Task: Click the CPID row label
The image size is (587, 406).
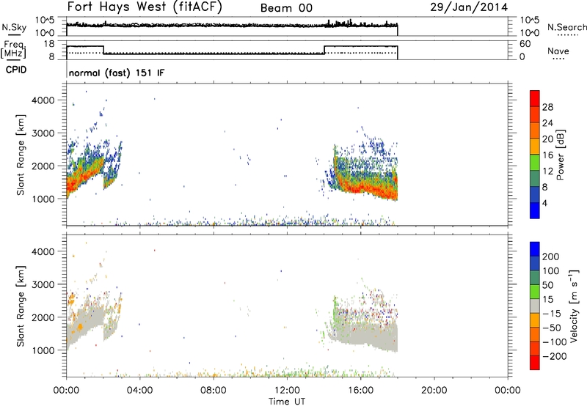Action: [x=16, y=70]
